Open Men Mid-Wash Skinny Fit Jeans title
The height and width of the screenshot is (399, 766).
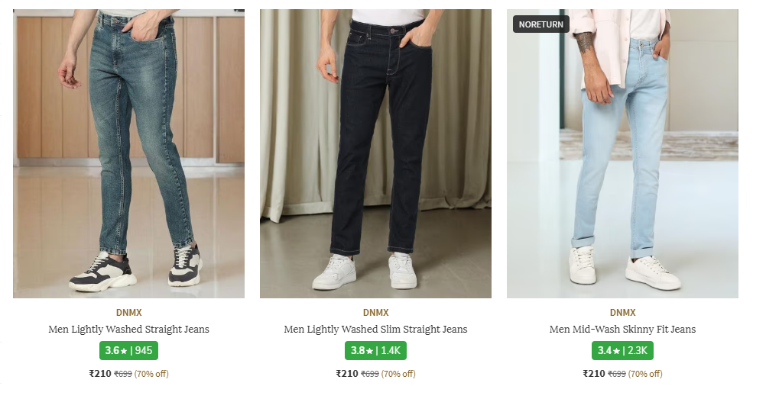(622, 330)
